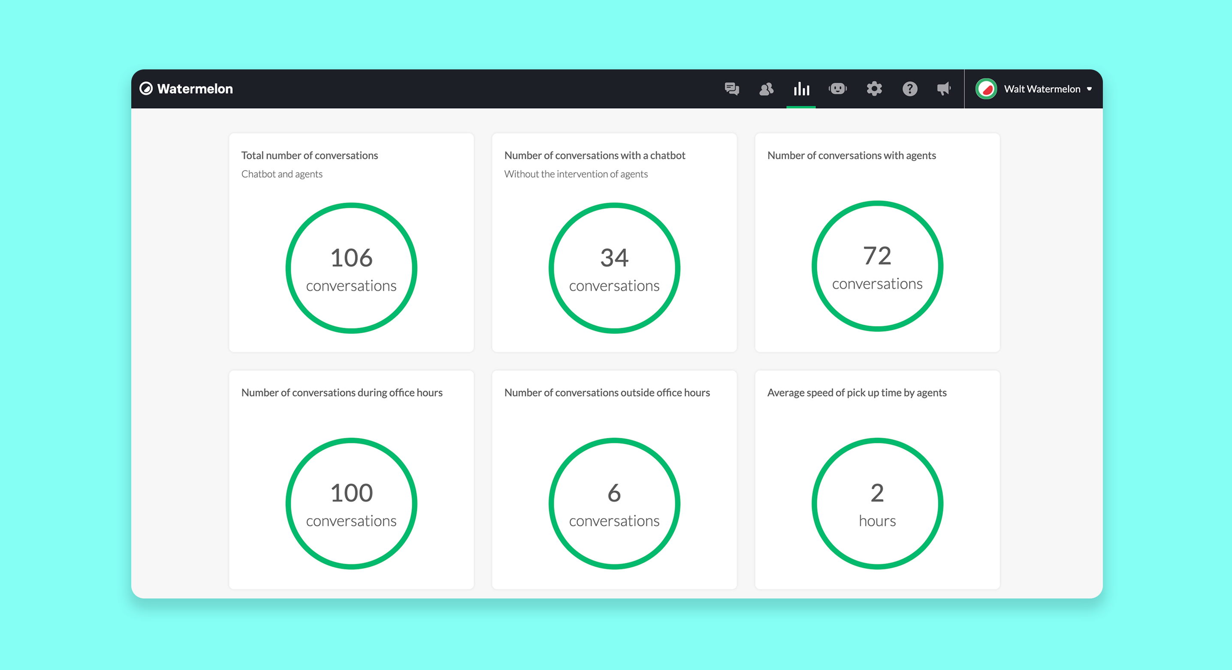The image size is (1232, 670).
Task: Click the 6 conversations circle
Action: (614, 503)
